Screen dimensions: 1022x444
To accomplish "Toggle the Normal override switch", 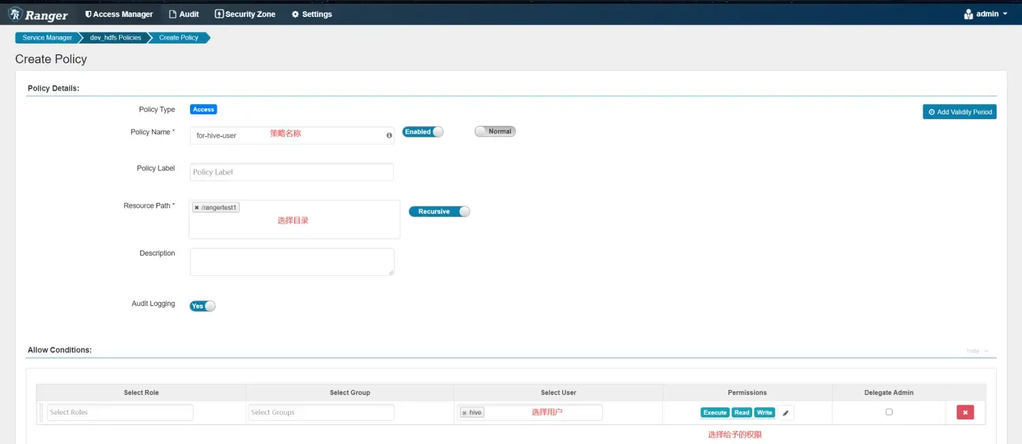I will coord(495,131).
